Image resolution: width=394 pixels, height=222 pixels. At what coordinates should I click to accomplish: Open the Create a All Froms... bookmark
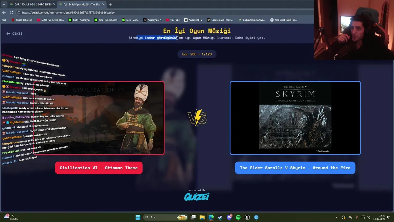(220, 20)
